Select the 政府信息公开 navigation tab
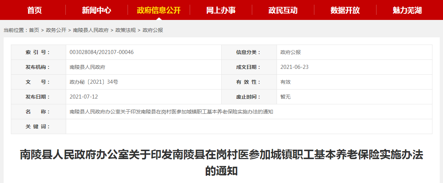The height and width of the screenshot is (183, 443). [x=158, y=10]
